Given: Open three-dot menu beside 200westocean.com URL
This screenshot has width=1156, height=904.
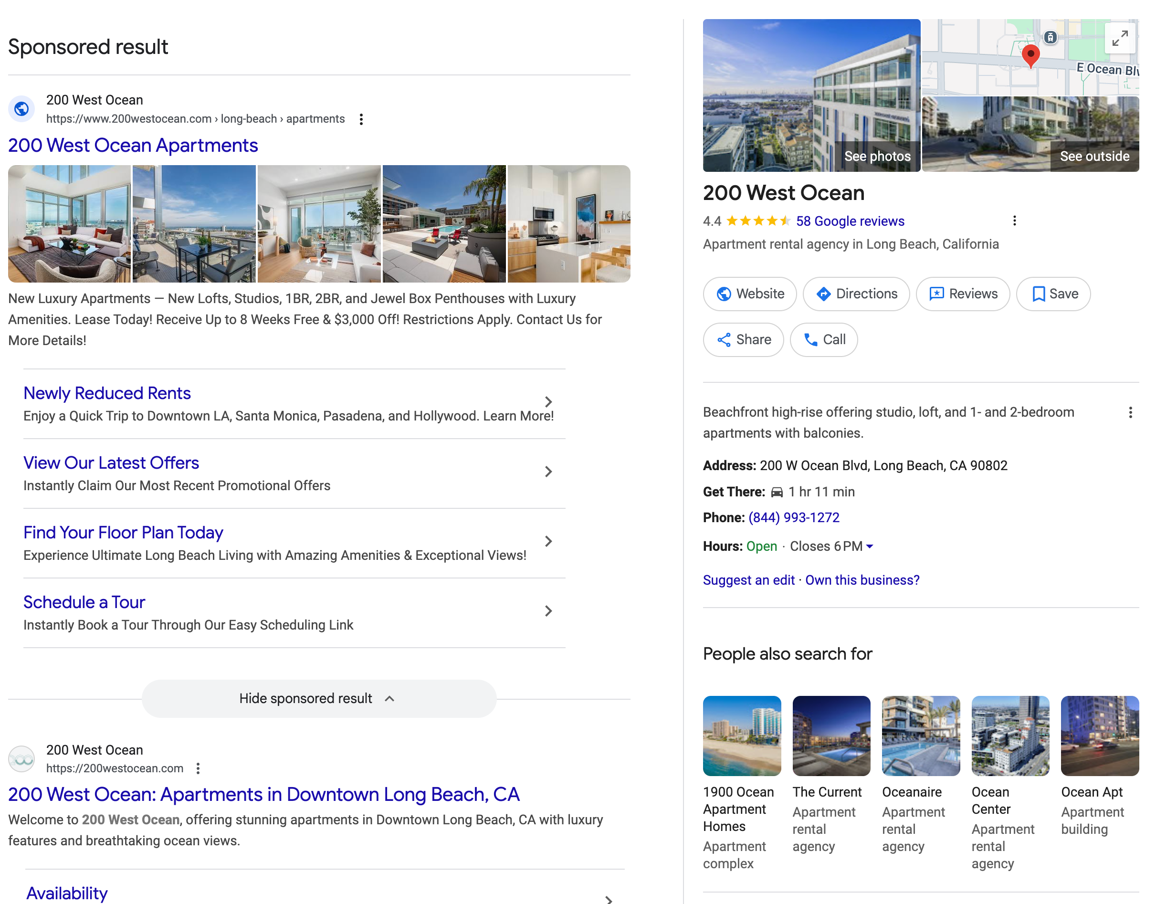Looking at the screenshot, I should (198, 768).
